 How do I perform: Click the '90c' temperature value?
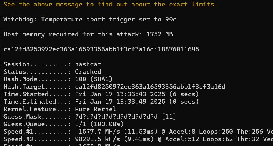coord(171,19)
